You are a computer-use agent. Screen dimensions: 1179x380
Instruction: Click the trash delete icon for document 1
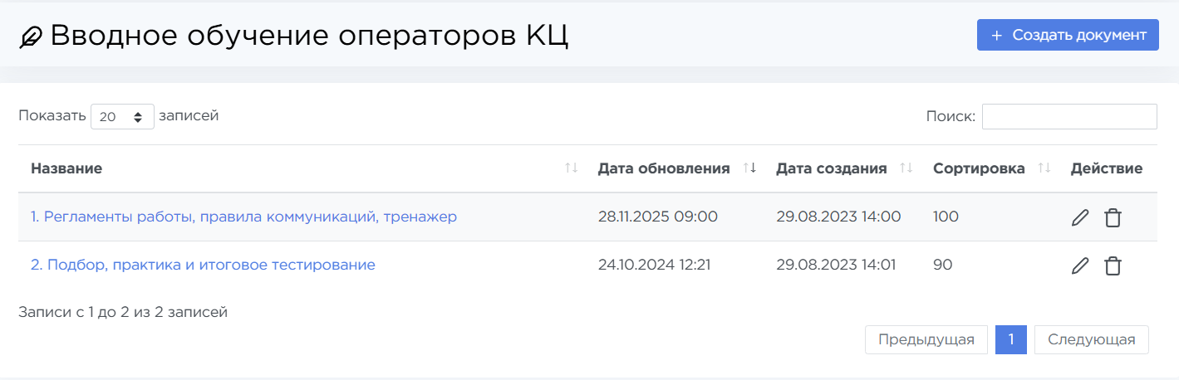pyautogui.click(x=1113, y=217)
